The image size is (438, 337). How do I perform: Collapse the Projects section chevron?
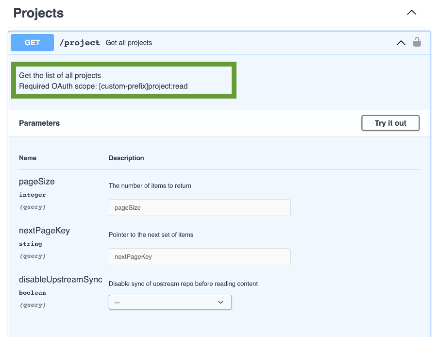pyautogui.click(x=411, y=13)
